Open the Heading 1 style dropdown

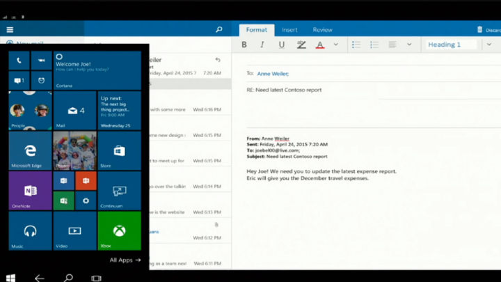tap(489, 45)
